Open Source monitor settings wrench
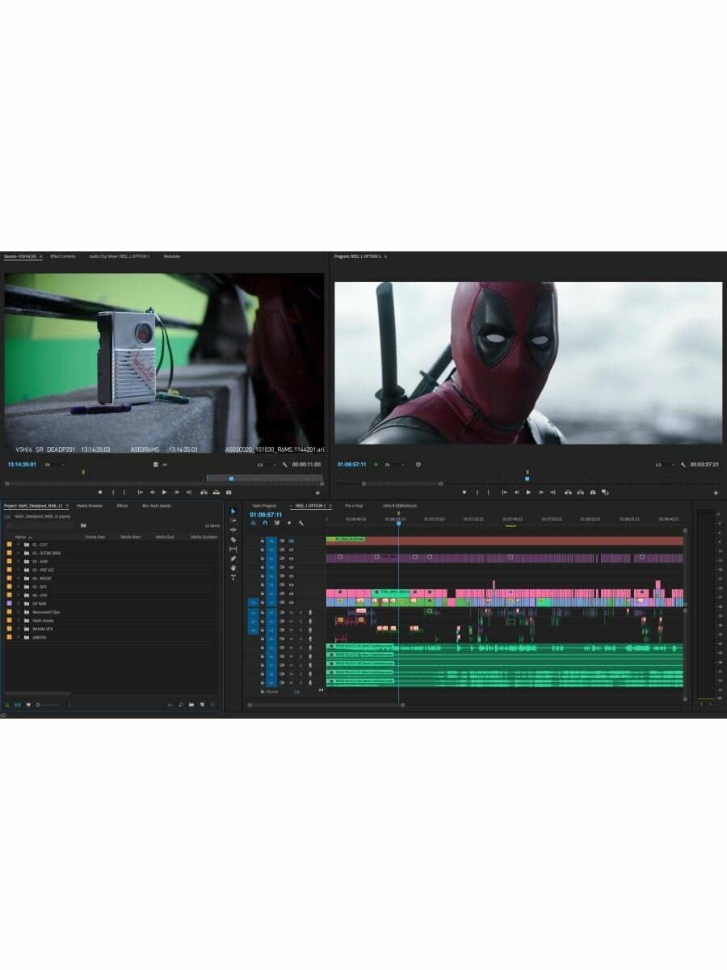The image size is (727, 970). click(284, 465)
